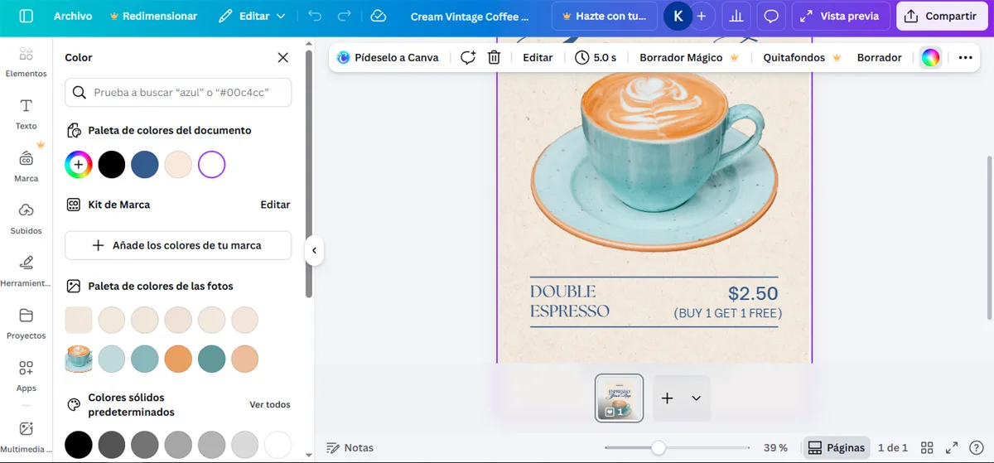
Task: Open the Archivo menu
Action: point(73,16)
